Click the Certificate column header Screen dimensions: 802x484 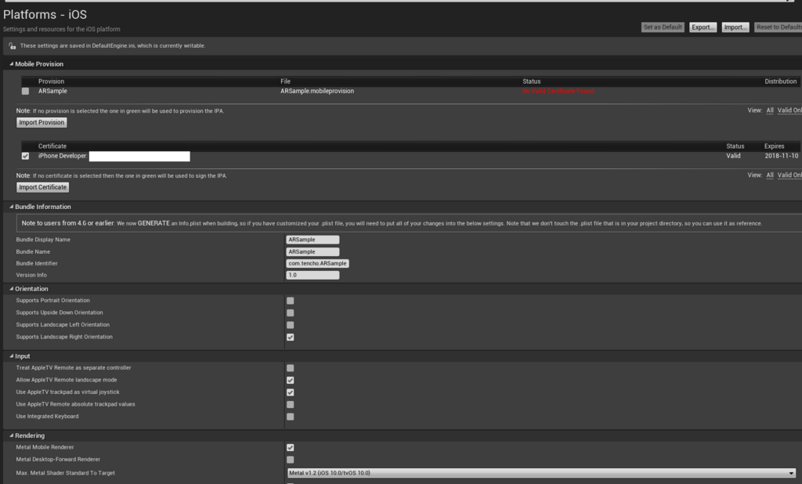tap(52, 146)
